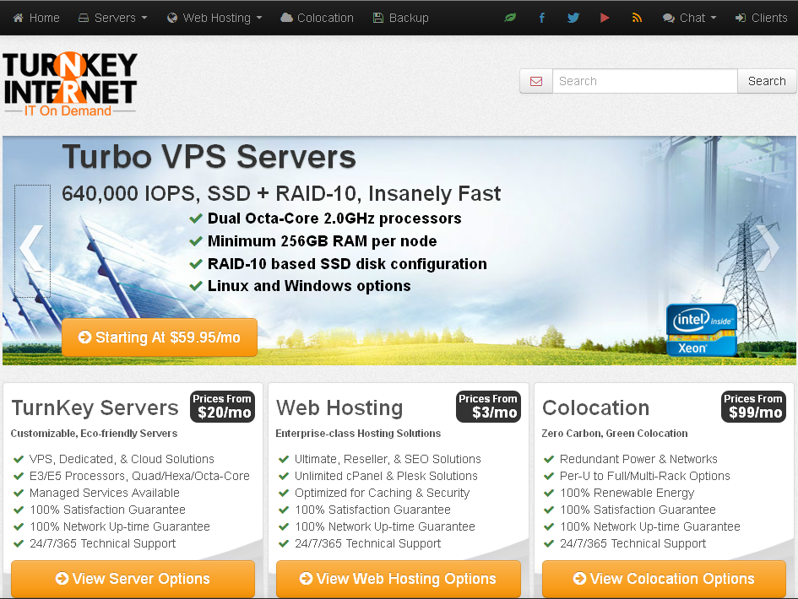Open the Facebook icon link
798x599 pixels.
pos(542,18)
